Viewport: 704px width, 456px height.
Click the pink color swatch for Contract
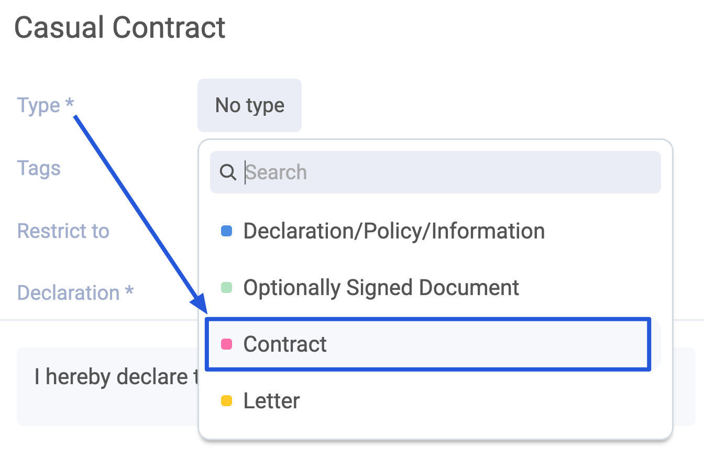tap(227, 344)
